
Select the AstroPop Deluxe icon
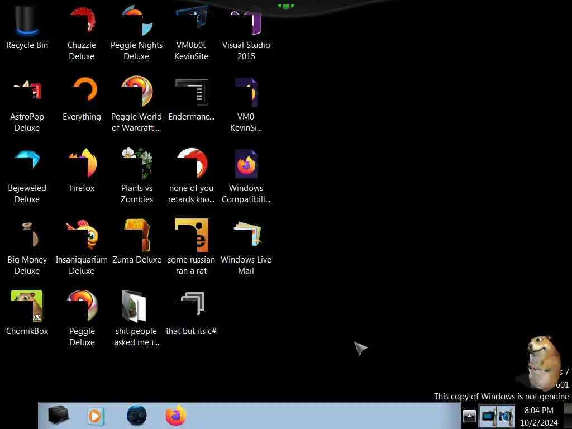pyautogui.click(x=27, y=104)
